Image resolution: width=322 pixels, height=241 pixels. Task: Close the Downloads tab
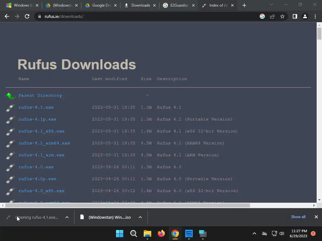[x=154, y=5]
